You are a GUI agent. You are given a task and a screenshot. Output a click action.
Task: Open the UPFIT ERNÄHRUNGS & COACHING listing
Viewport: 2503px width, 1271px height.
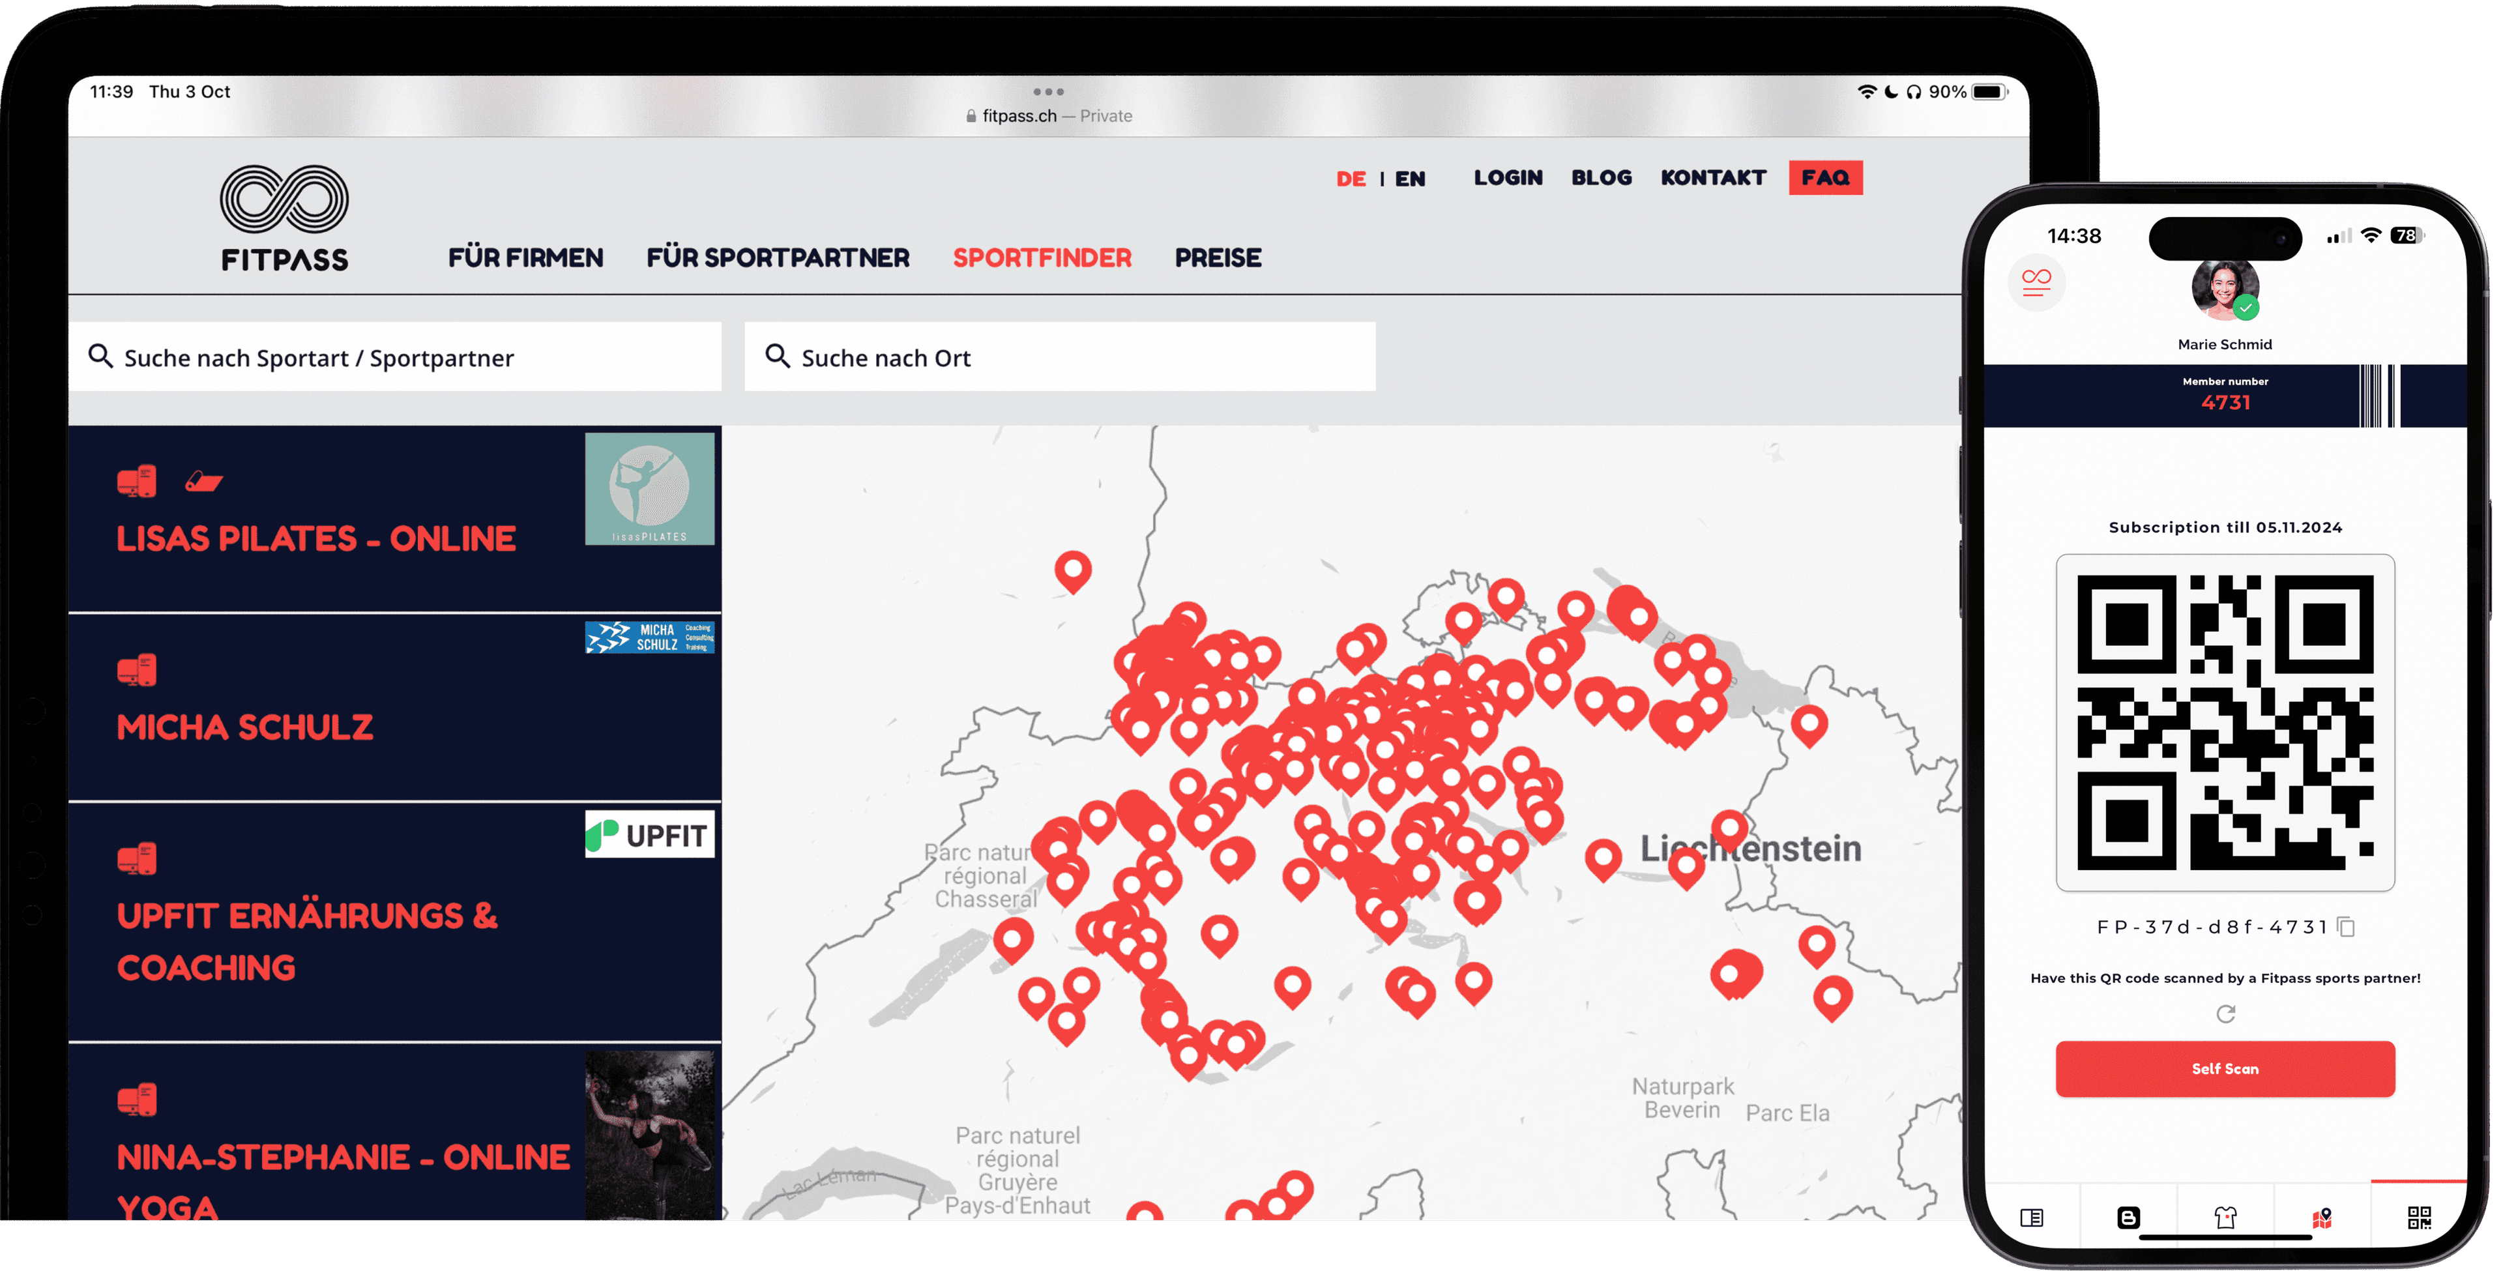pos(307,942)
